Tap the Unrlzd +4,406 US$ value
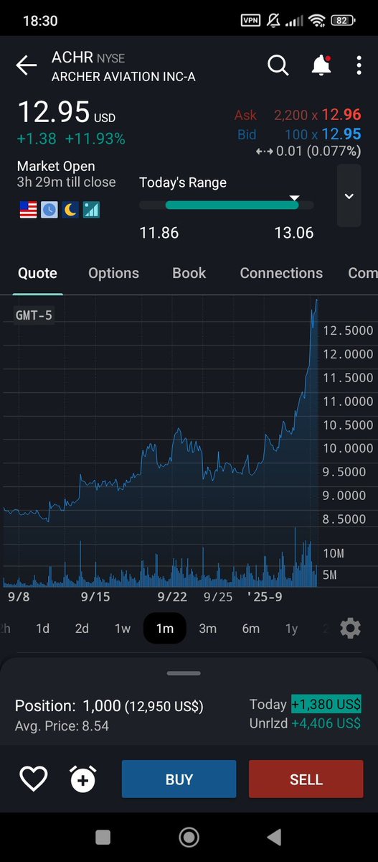Viewport: 378px width, 862px height. click(326, 723)
